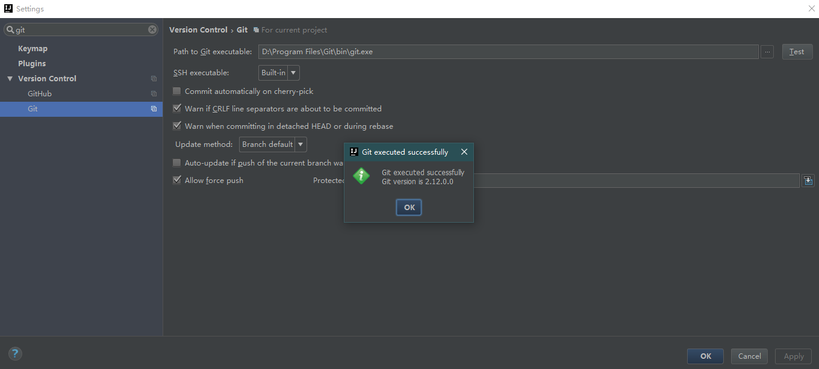The width and height of the screenshot is (819, 369).
Task: Select GitHub under Version Control
Action: pos(40,94)
